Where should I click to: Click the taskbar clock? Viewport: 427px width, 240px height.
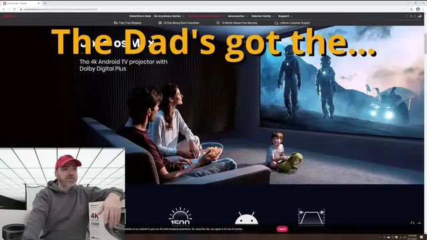412,237
